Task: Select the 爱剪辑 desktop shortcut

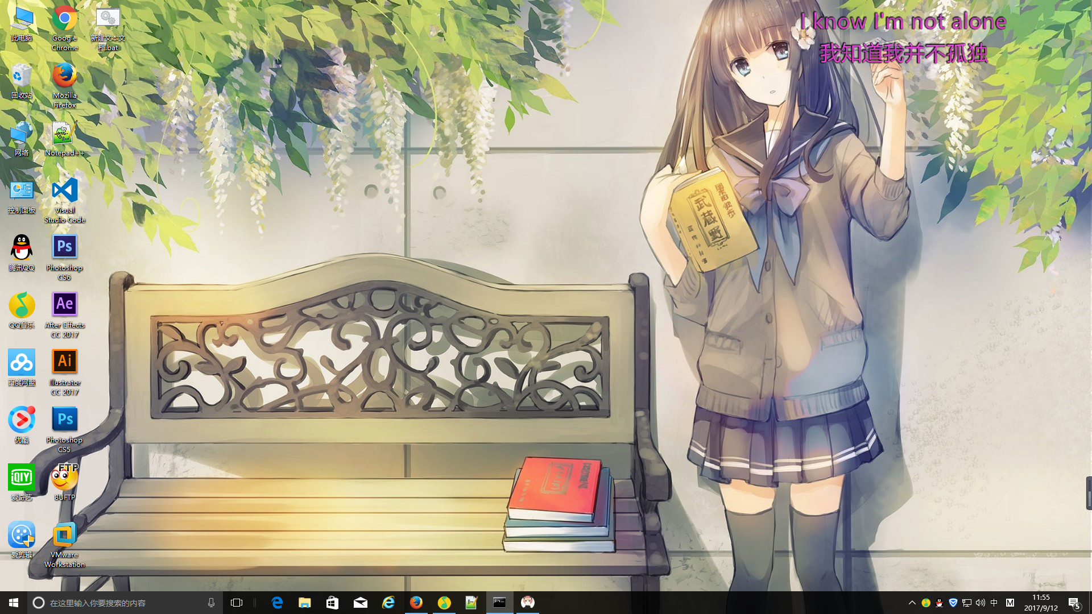Action: click(x=22, y=541)
